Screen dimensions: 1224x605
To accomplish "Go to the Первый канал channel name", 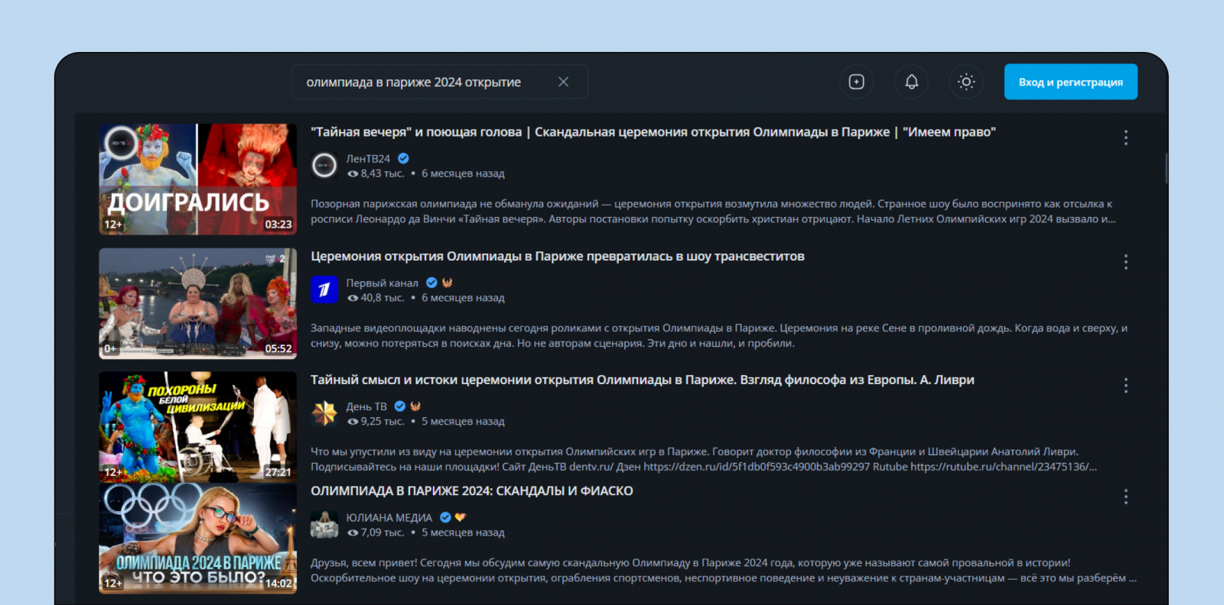I will click(382, 283).
